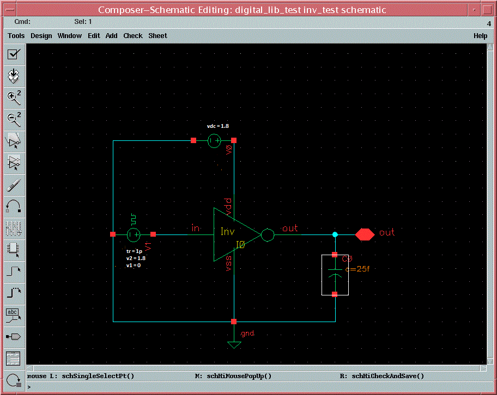The image size is (497, 395).
Task: Click the 'vdd' terminal label
Action: click(228, 207)
